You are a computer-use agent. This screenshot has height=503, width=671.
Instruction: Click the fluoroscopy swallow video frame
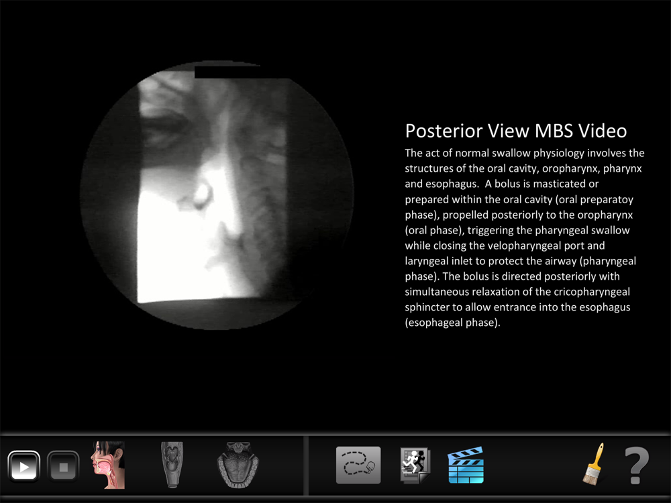click(x=217, y=195)
